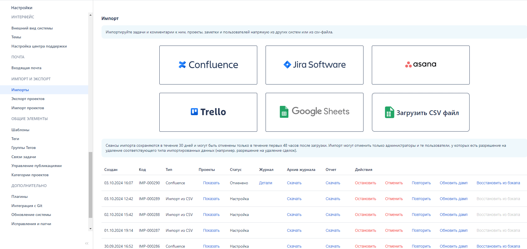The width and height of the screenshot is (527, 249).
Task: Download journal archive for IMP-000290
Action: tap(294, 183)
